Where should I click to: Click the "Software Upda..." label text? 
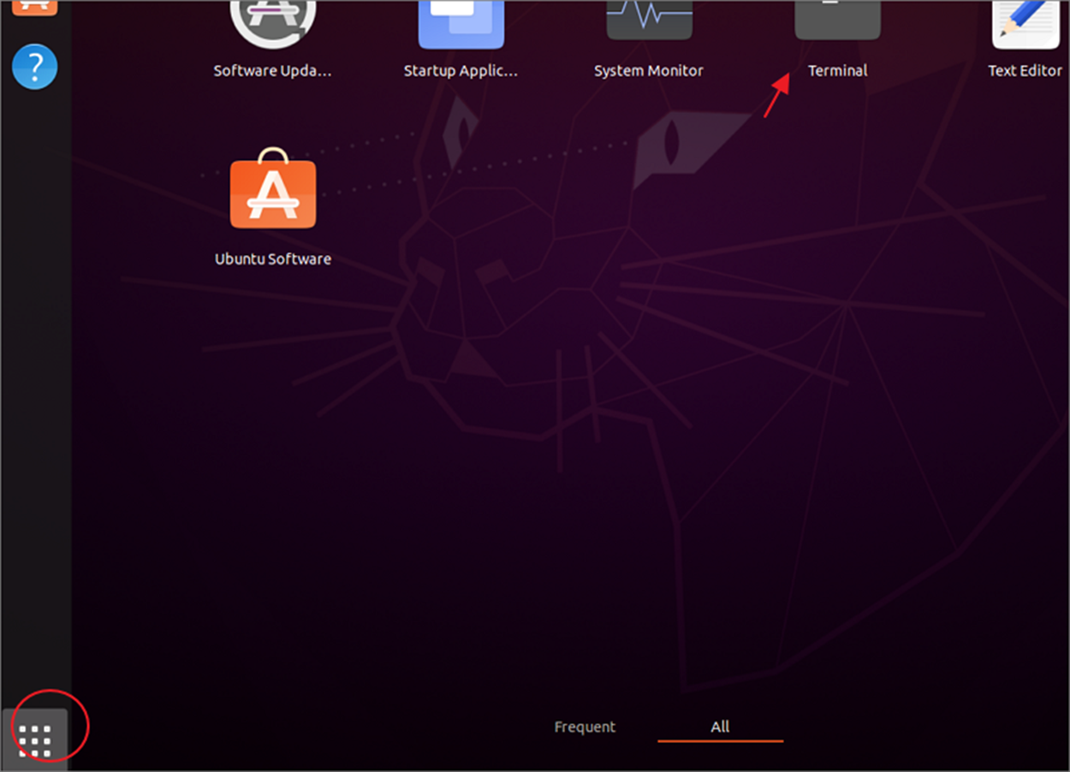tap(272, 71)
